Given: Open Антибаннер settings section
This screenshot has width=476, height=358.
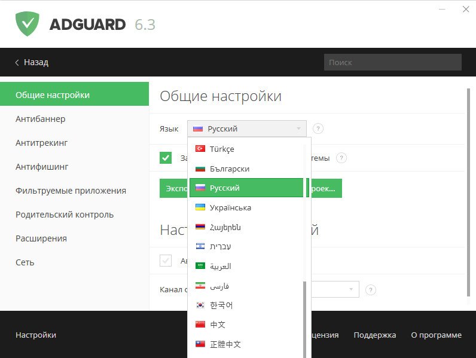Looking at the screenshot, I should click(x=74, y=119).
